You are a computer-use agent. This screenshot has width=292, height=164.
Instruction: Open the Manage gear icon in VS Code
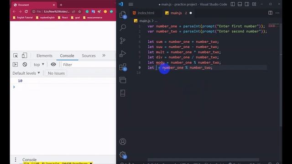pyautogui.click(x=123, y=154)
